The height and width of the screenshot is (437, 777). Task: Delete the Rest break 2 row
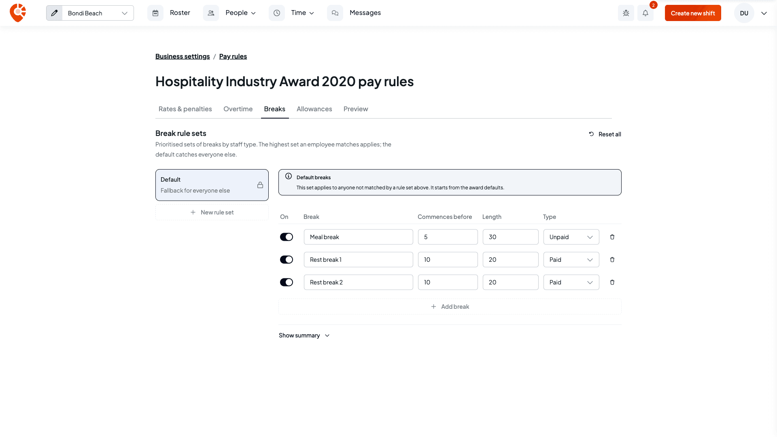[x=612, y=282]
